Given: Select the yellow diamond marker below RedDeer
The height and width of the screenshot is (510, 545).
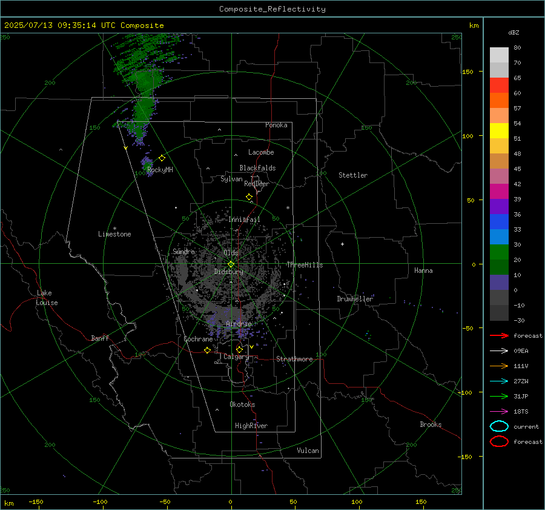Looking at the screenshot, I should 249,197.
